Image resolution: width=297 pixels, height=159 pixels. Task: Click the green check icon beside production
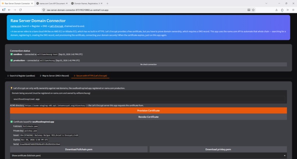tap(11, 61)
